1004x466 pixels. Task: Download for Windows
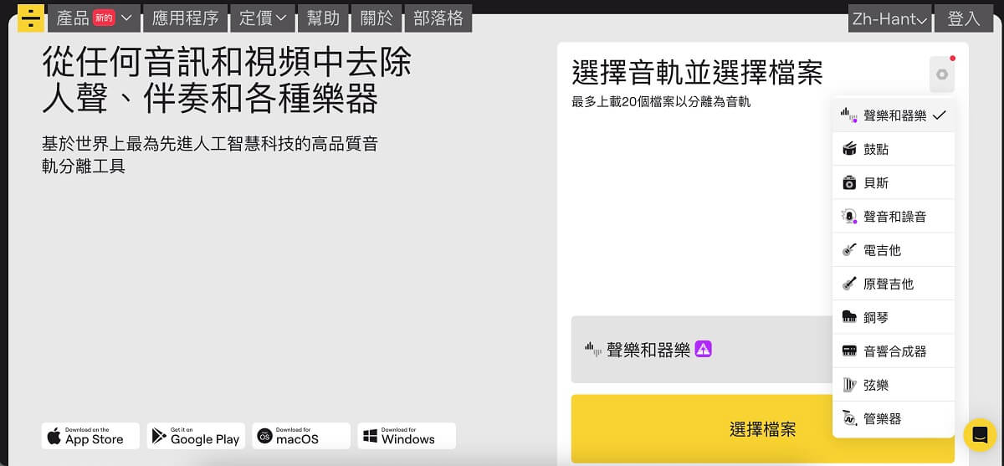pyautogui.click(x=407, y=436)
